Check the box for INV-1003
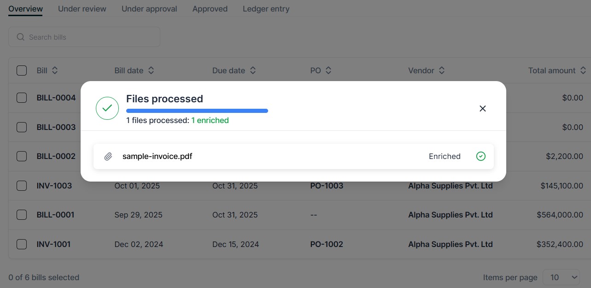The image size is (591, 288). [22, 186]
